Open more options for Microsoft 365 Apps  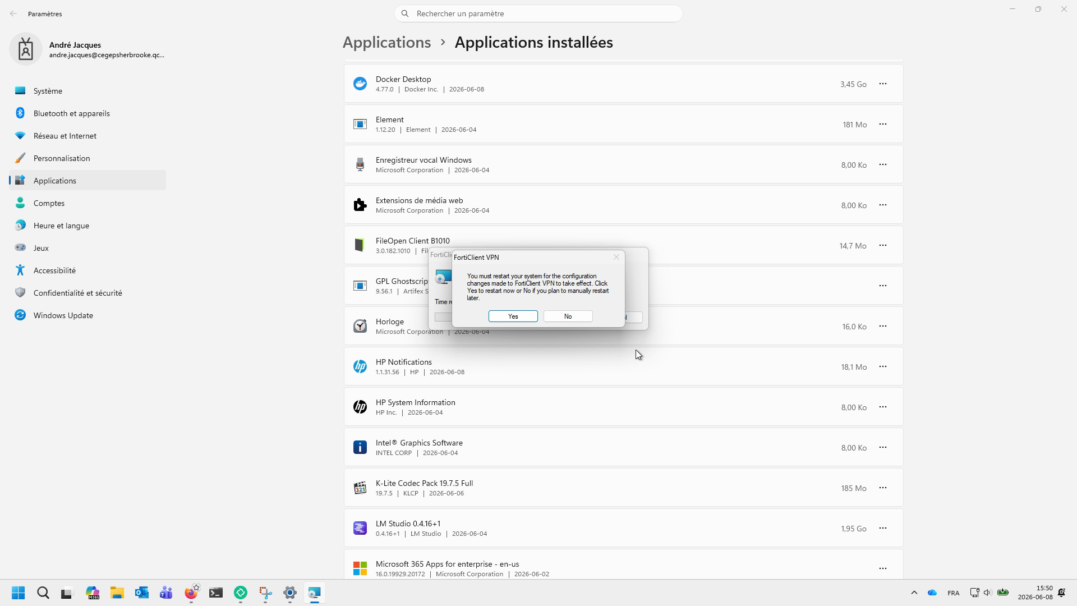pos(883,568)
